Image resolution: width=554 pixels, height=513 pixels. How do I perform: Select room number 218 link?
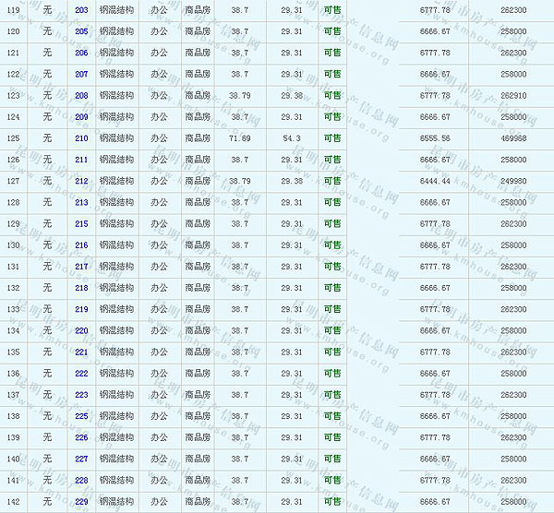[x=81, y=288]
